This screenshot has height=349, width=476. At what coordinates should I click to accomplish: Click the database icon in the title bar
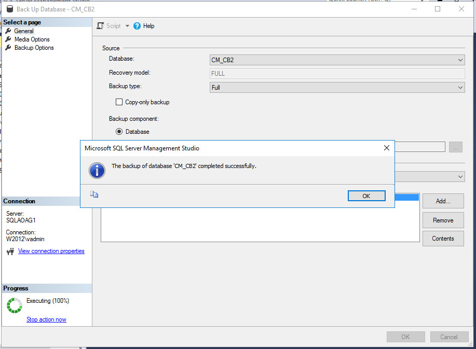coord(9,9)
